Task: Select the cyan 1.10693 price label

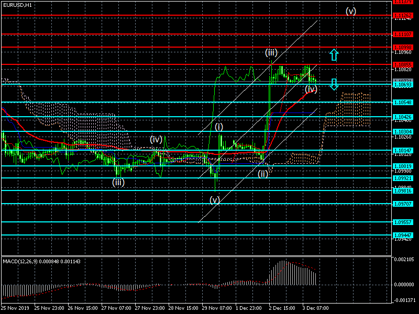Action: point(403,85)
